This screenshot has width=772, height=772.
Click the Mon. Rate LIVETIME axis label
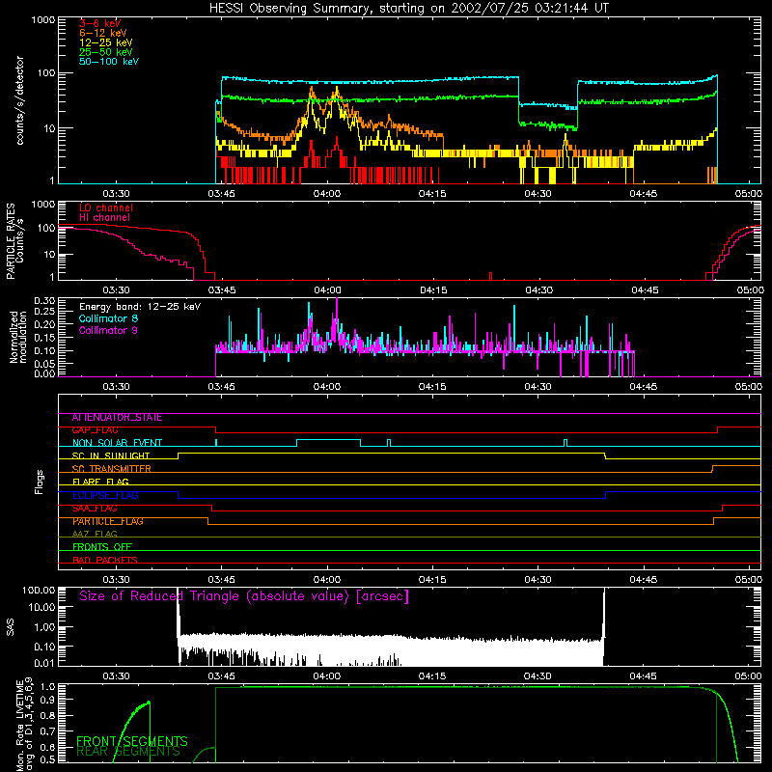pyautogui.click(x=25, y=725)
